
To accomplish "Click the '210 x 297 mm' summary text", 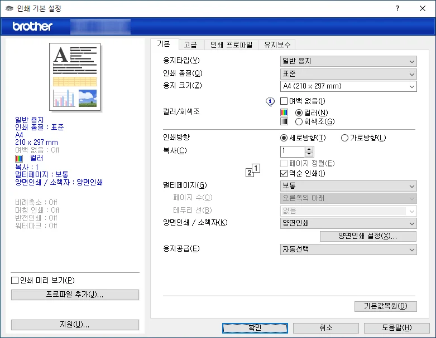I will pos(36,142).
